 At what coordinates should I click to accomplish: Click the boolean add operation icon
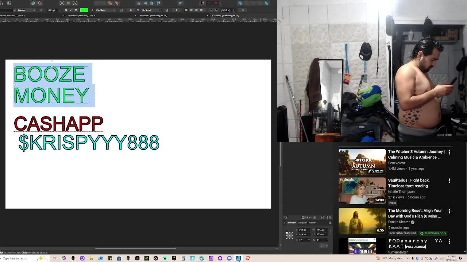pyautogui.click(x=240, y=3)
